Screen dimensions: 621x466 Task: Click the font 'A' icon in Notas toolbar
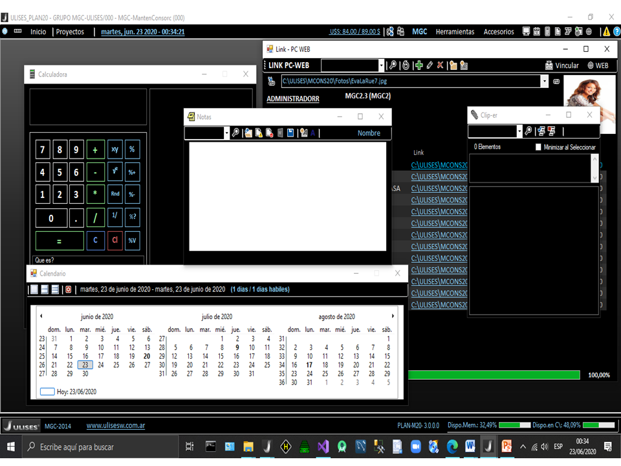point(313,133)
